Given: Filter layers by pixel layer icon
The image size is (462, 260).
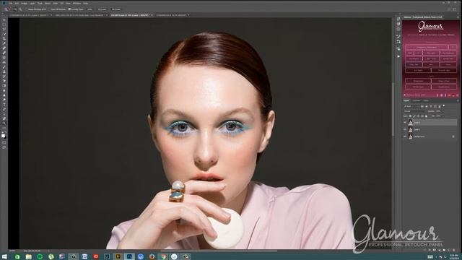Looking at the screenshot, I should tap(422, 106).
